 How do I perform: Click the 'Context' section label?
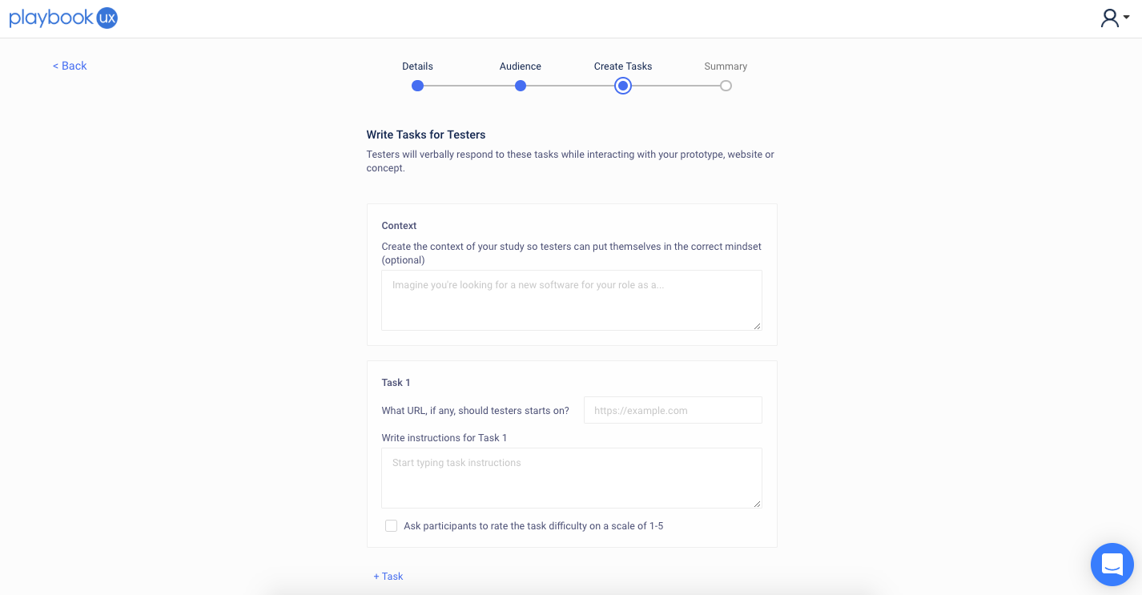[x=399, y=226]
